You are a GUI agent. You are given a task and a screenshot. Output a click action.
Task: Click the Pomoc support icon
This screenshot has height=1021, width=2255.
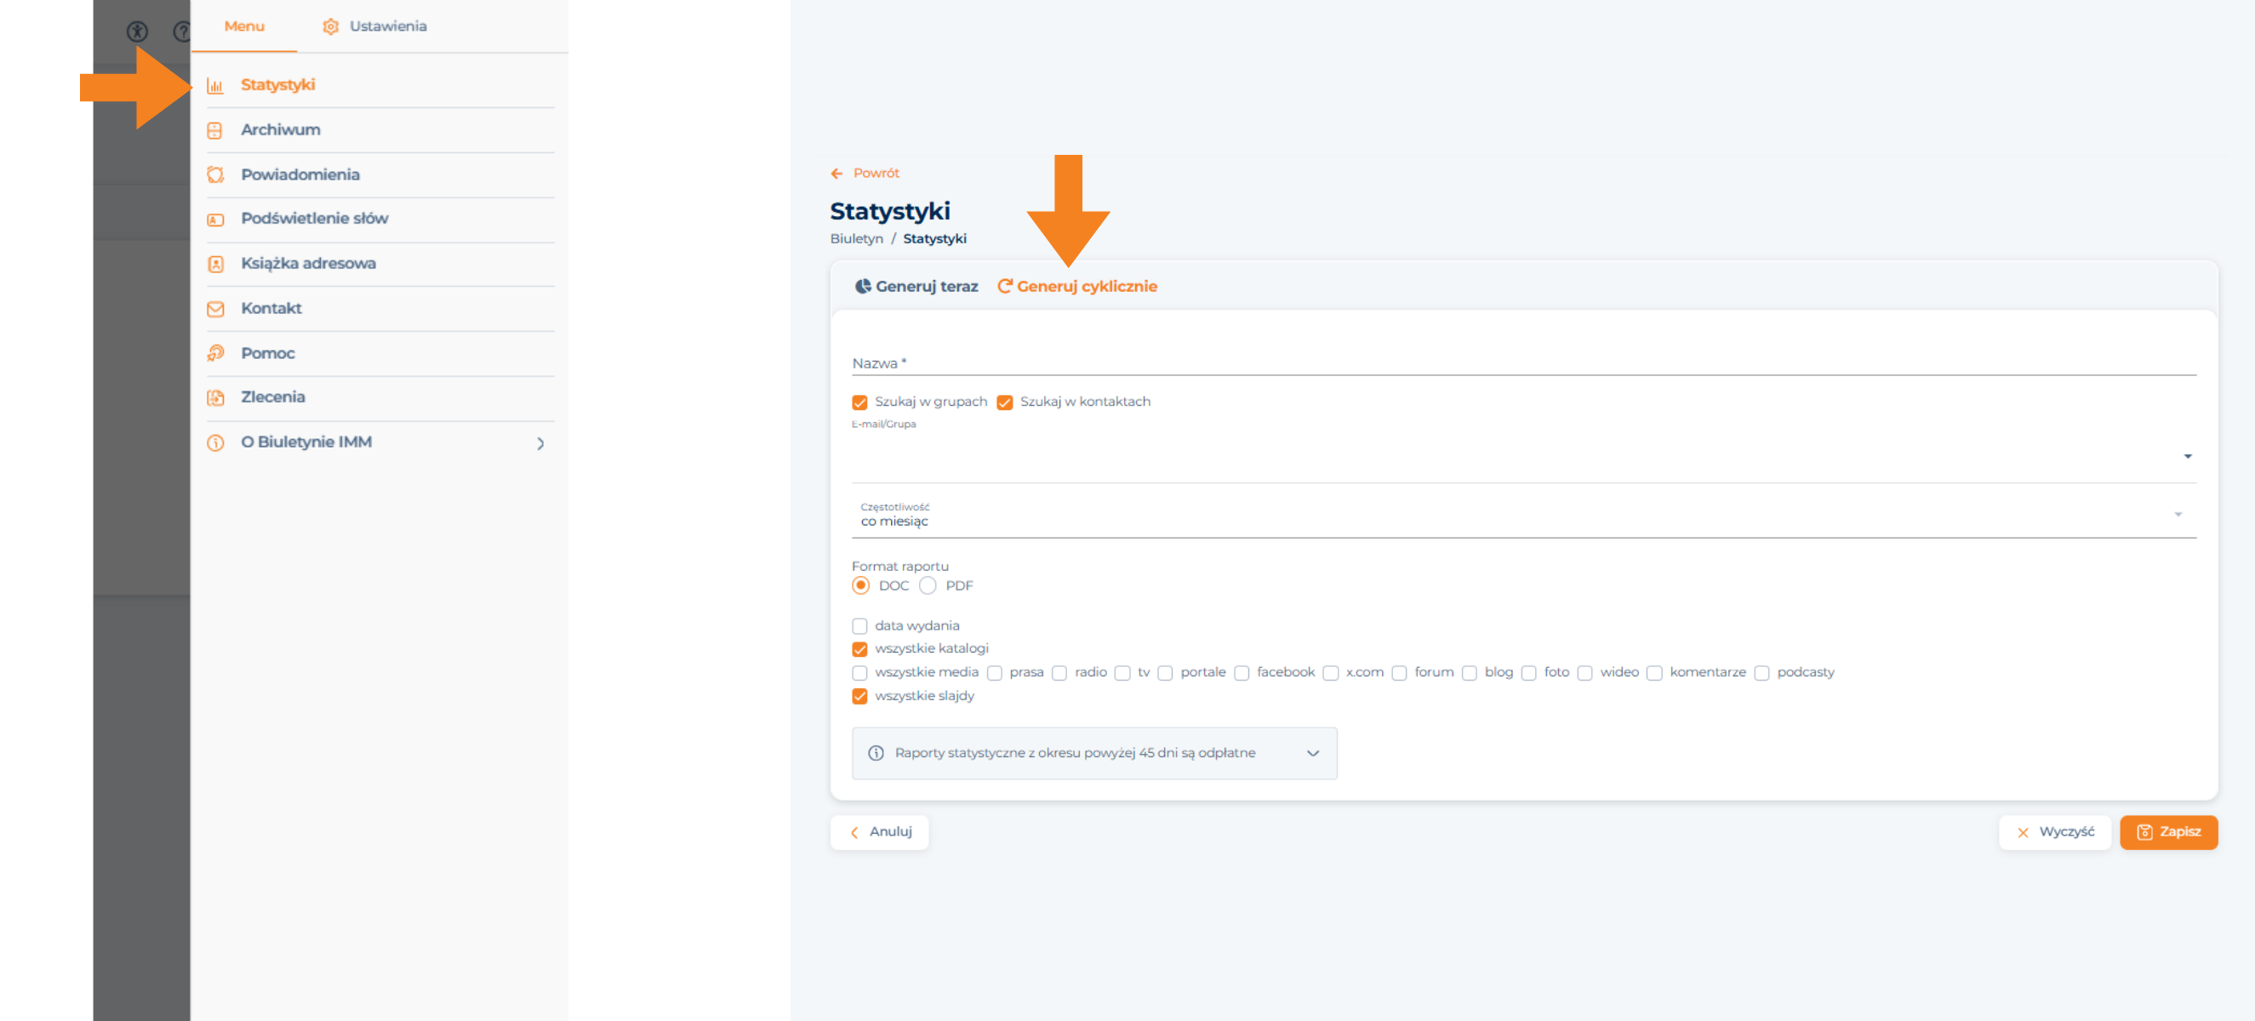(214, 354)
